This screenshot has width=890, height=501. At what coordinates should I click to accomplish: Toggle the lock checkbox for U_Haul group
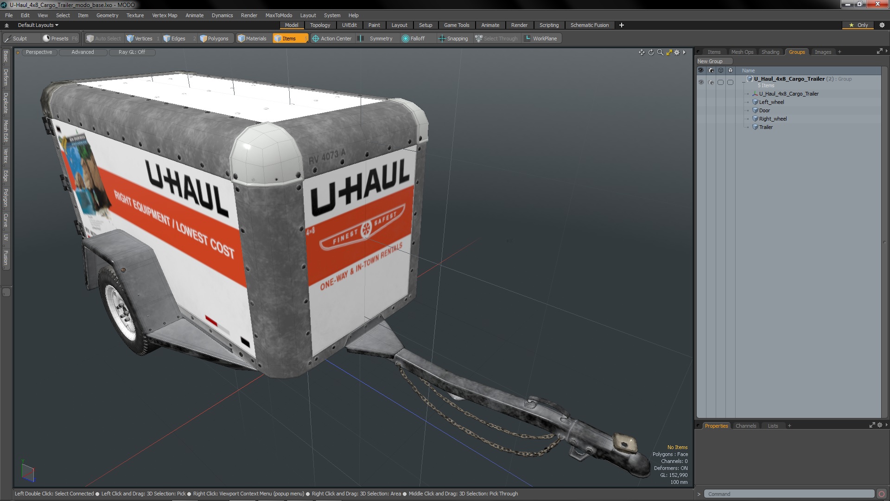[x=731, y=82]
